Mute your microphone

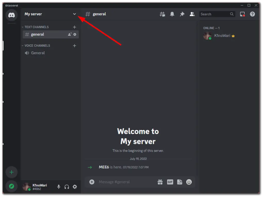(x=59, y=187)
